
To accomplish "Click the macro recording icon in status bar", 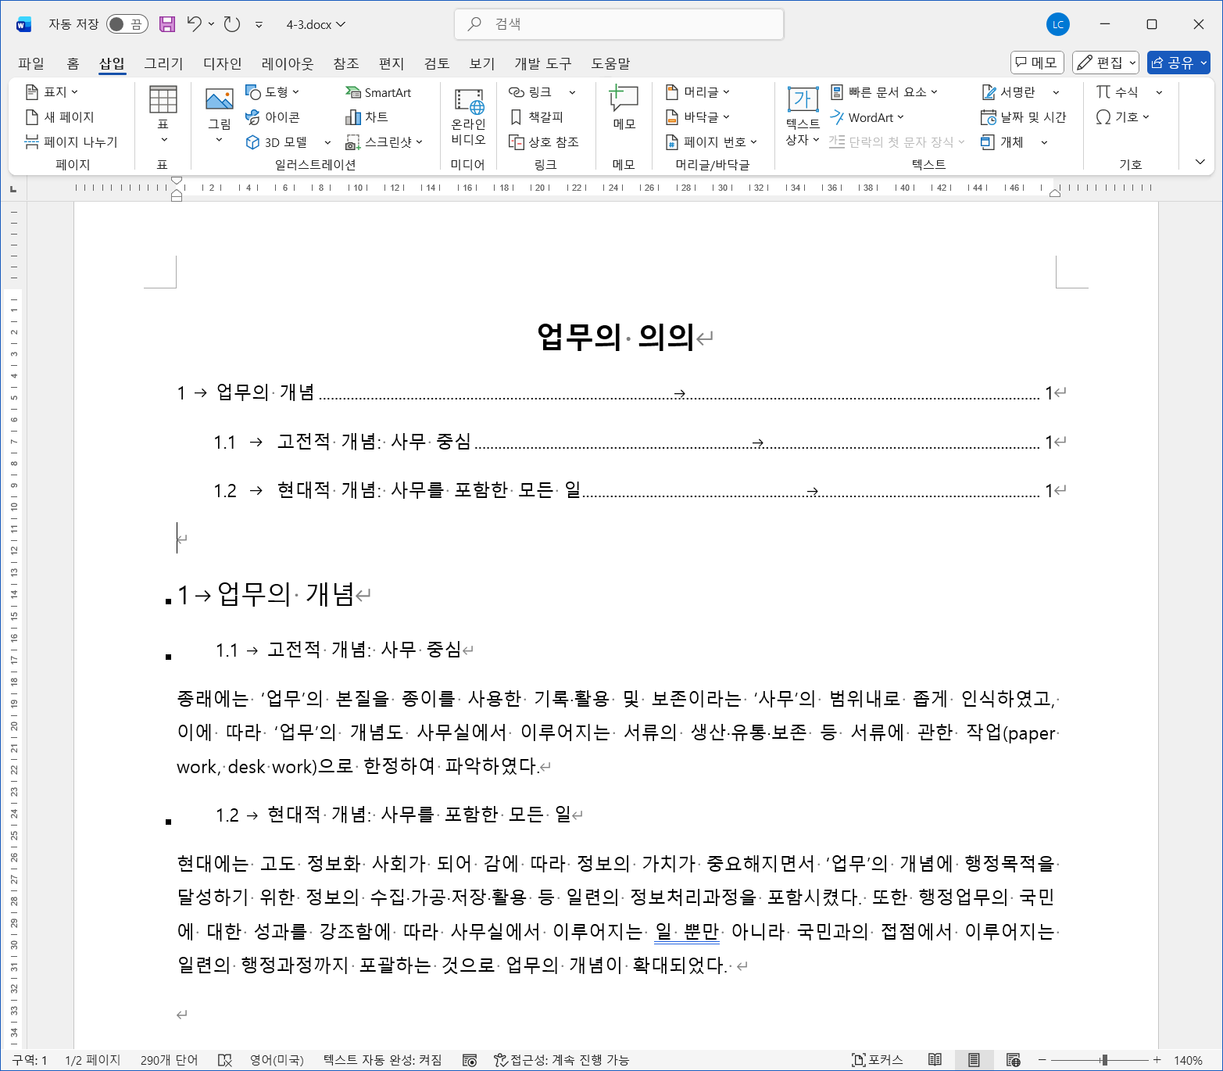I will point(470,1060).
